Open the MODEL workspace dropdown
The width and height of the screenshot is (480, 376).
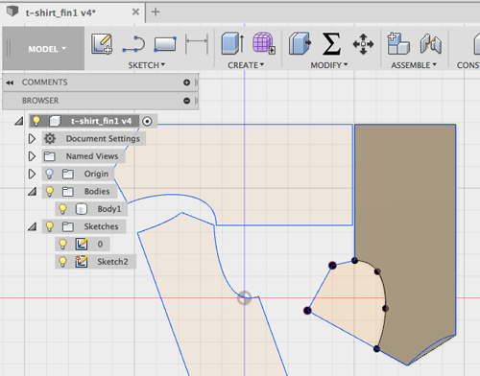pyautogui.click(x=43, y=49)
